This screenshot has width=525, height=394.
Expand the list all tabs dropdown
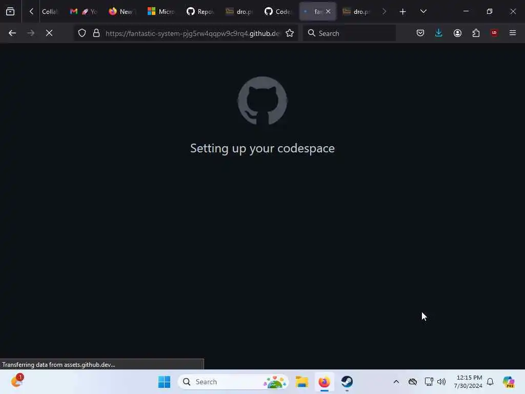423,11
